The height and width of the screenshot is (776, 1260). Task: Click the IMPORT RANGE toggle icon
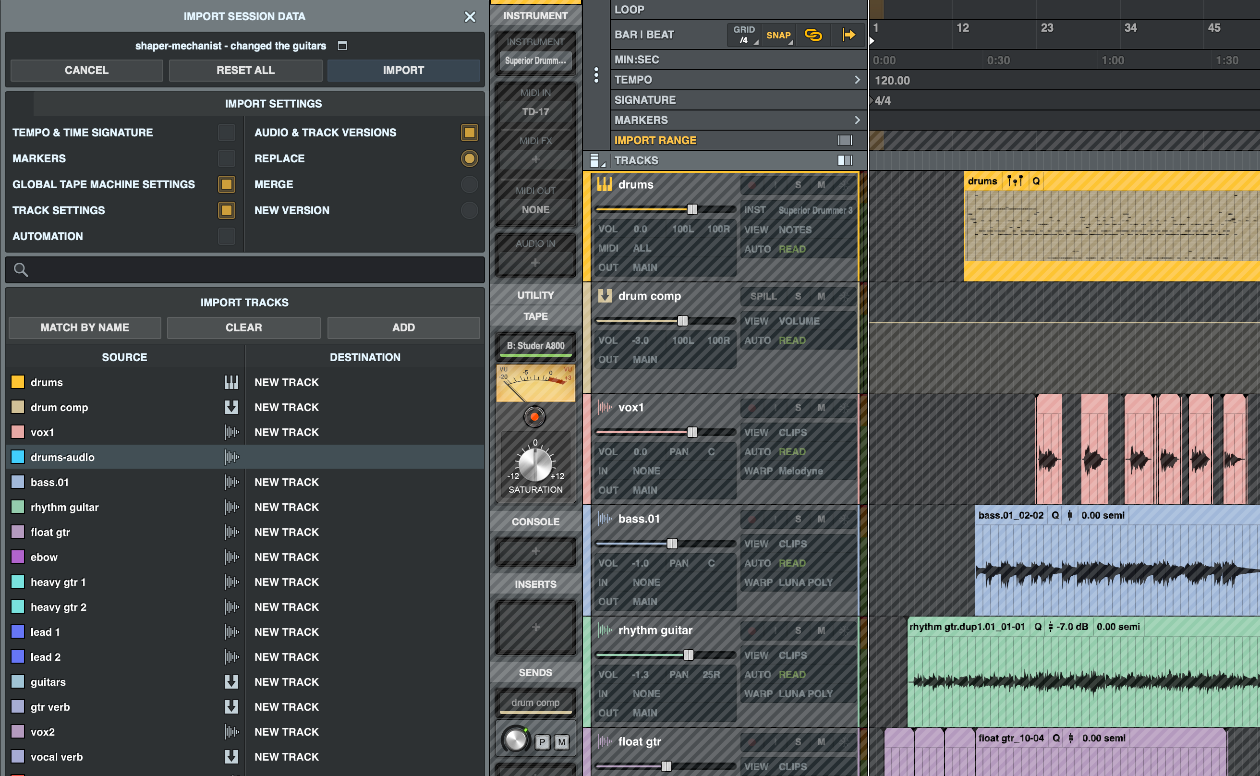[844, 140]
